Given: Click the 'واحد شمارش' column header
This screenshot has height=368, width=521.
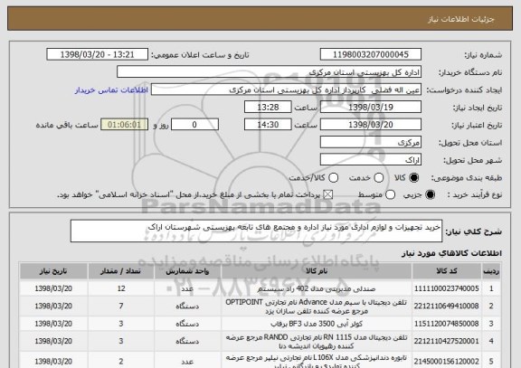Looking at the screenshot, I should click(187, 271).
